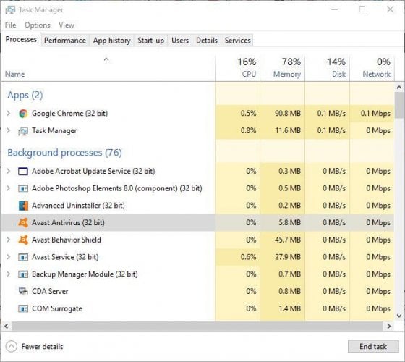Click the Task Manager process row icon

[23, 131]
